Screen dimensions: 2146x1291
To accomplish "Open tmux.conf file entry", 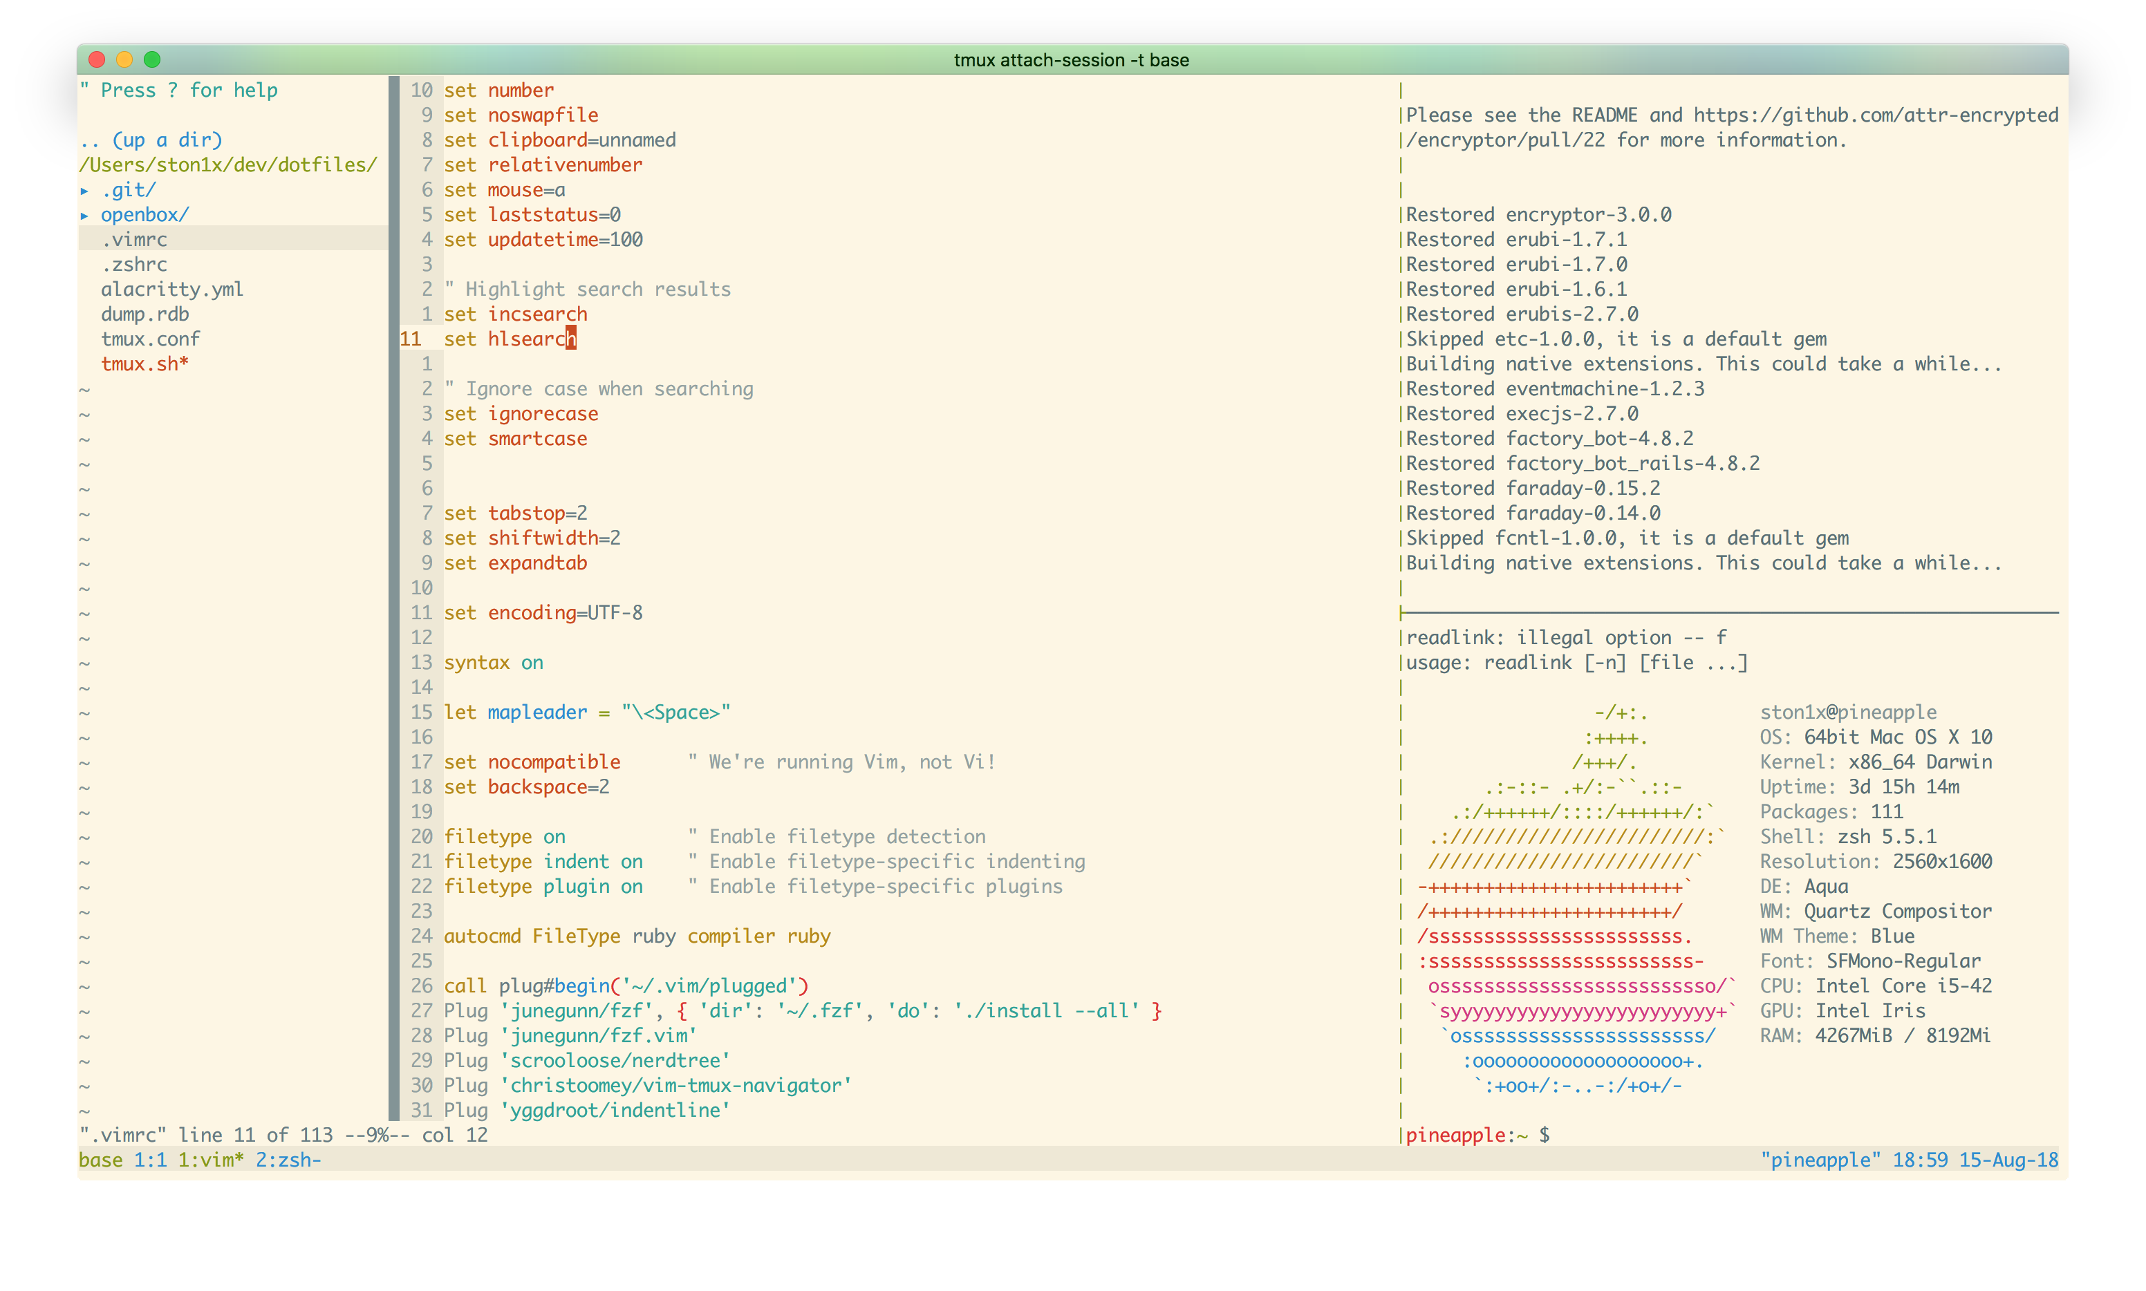I will click(149, 339).
